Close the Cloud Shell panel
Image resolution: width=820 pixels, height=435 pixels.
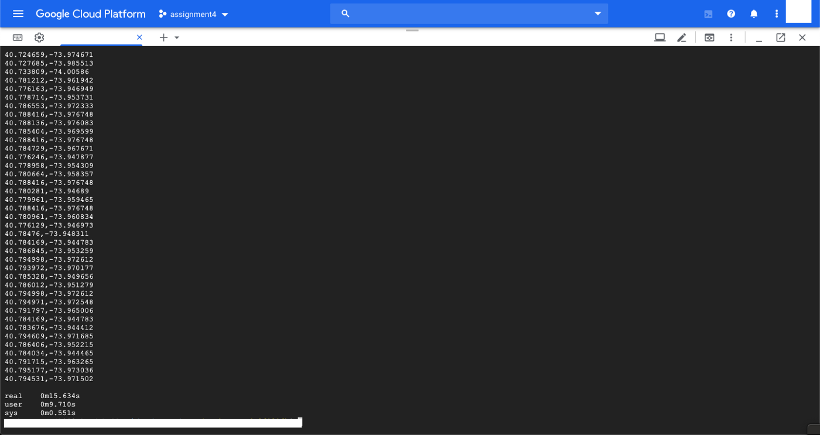802,37
